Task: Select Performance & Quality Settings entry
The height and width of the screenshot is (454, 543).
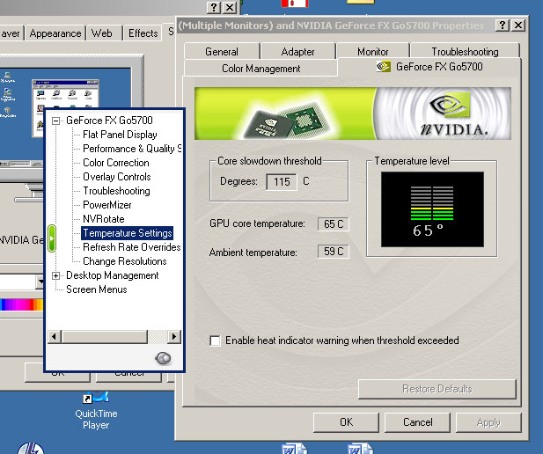Action: pos(132,149)
